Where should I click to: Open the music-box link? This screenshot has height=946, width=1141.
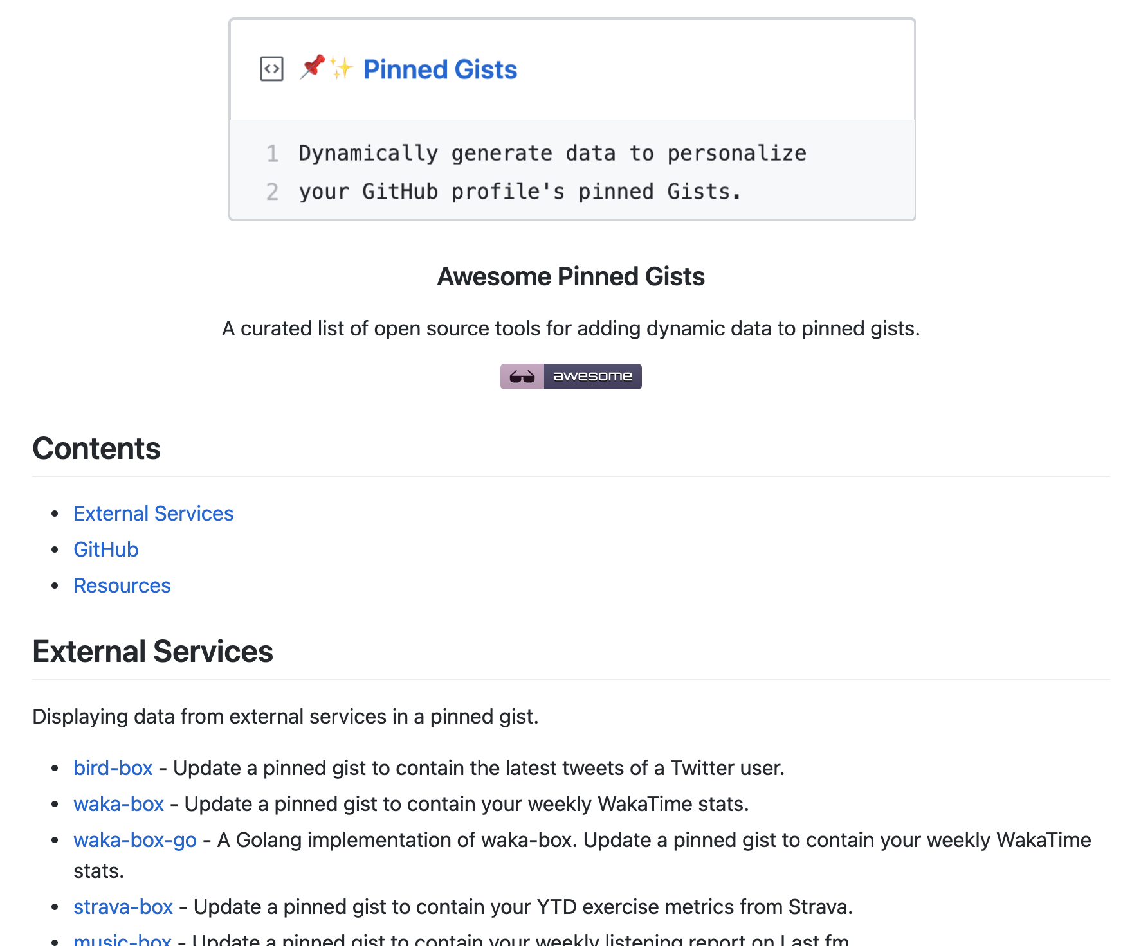[122, 939]
